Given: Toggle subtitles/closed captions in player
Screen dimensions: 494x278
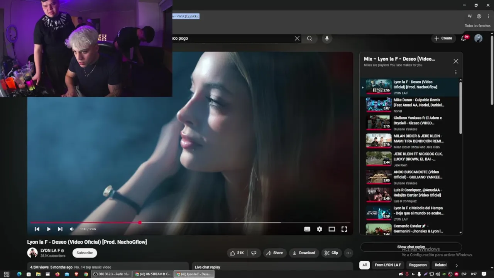Looking at the screenshot, I should [307, 229].
